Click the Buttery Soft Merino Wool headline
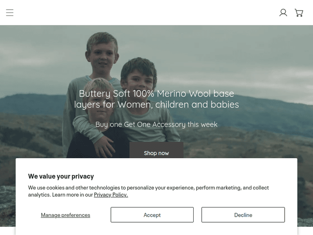Viewport: 313px width, 235px height. [x=156, y=99]
